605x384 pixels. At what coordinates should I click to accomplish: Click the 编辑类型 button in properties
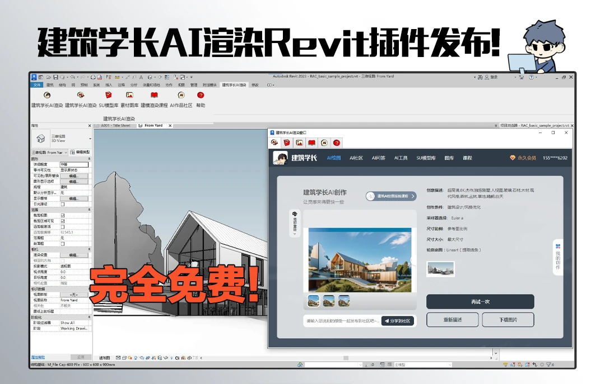click(80, 153)
